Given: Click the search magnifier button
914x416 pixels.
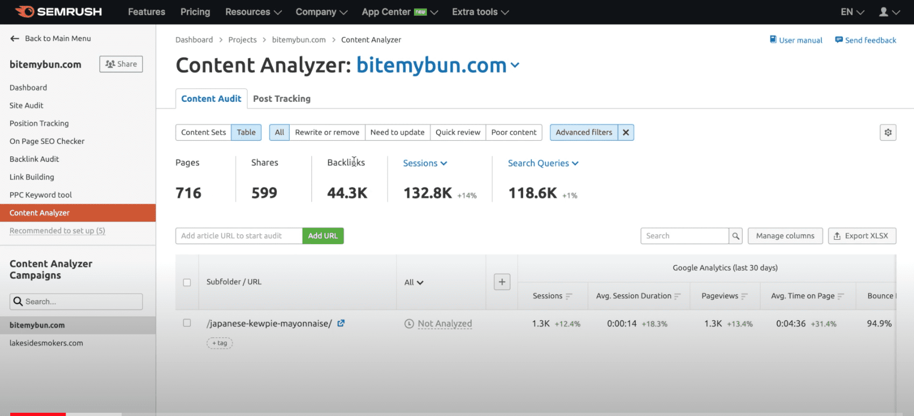Looking at the screenshot, I should point(735,236).
